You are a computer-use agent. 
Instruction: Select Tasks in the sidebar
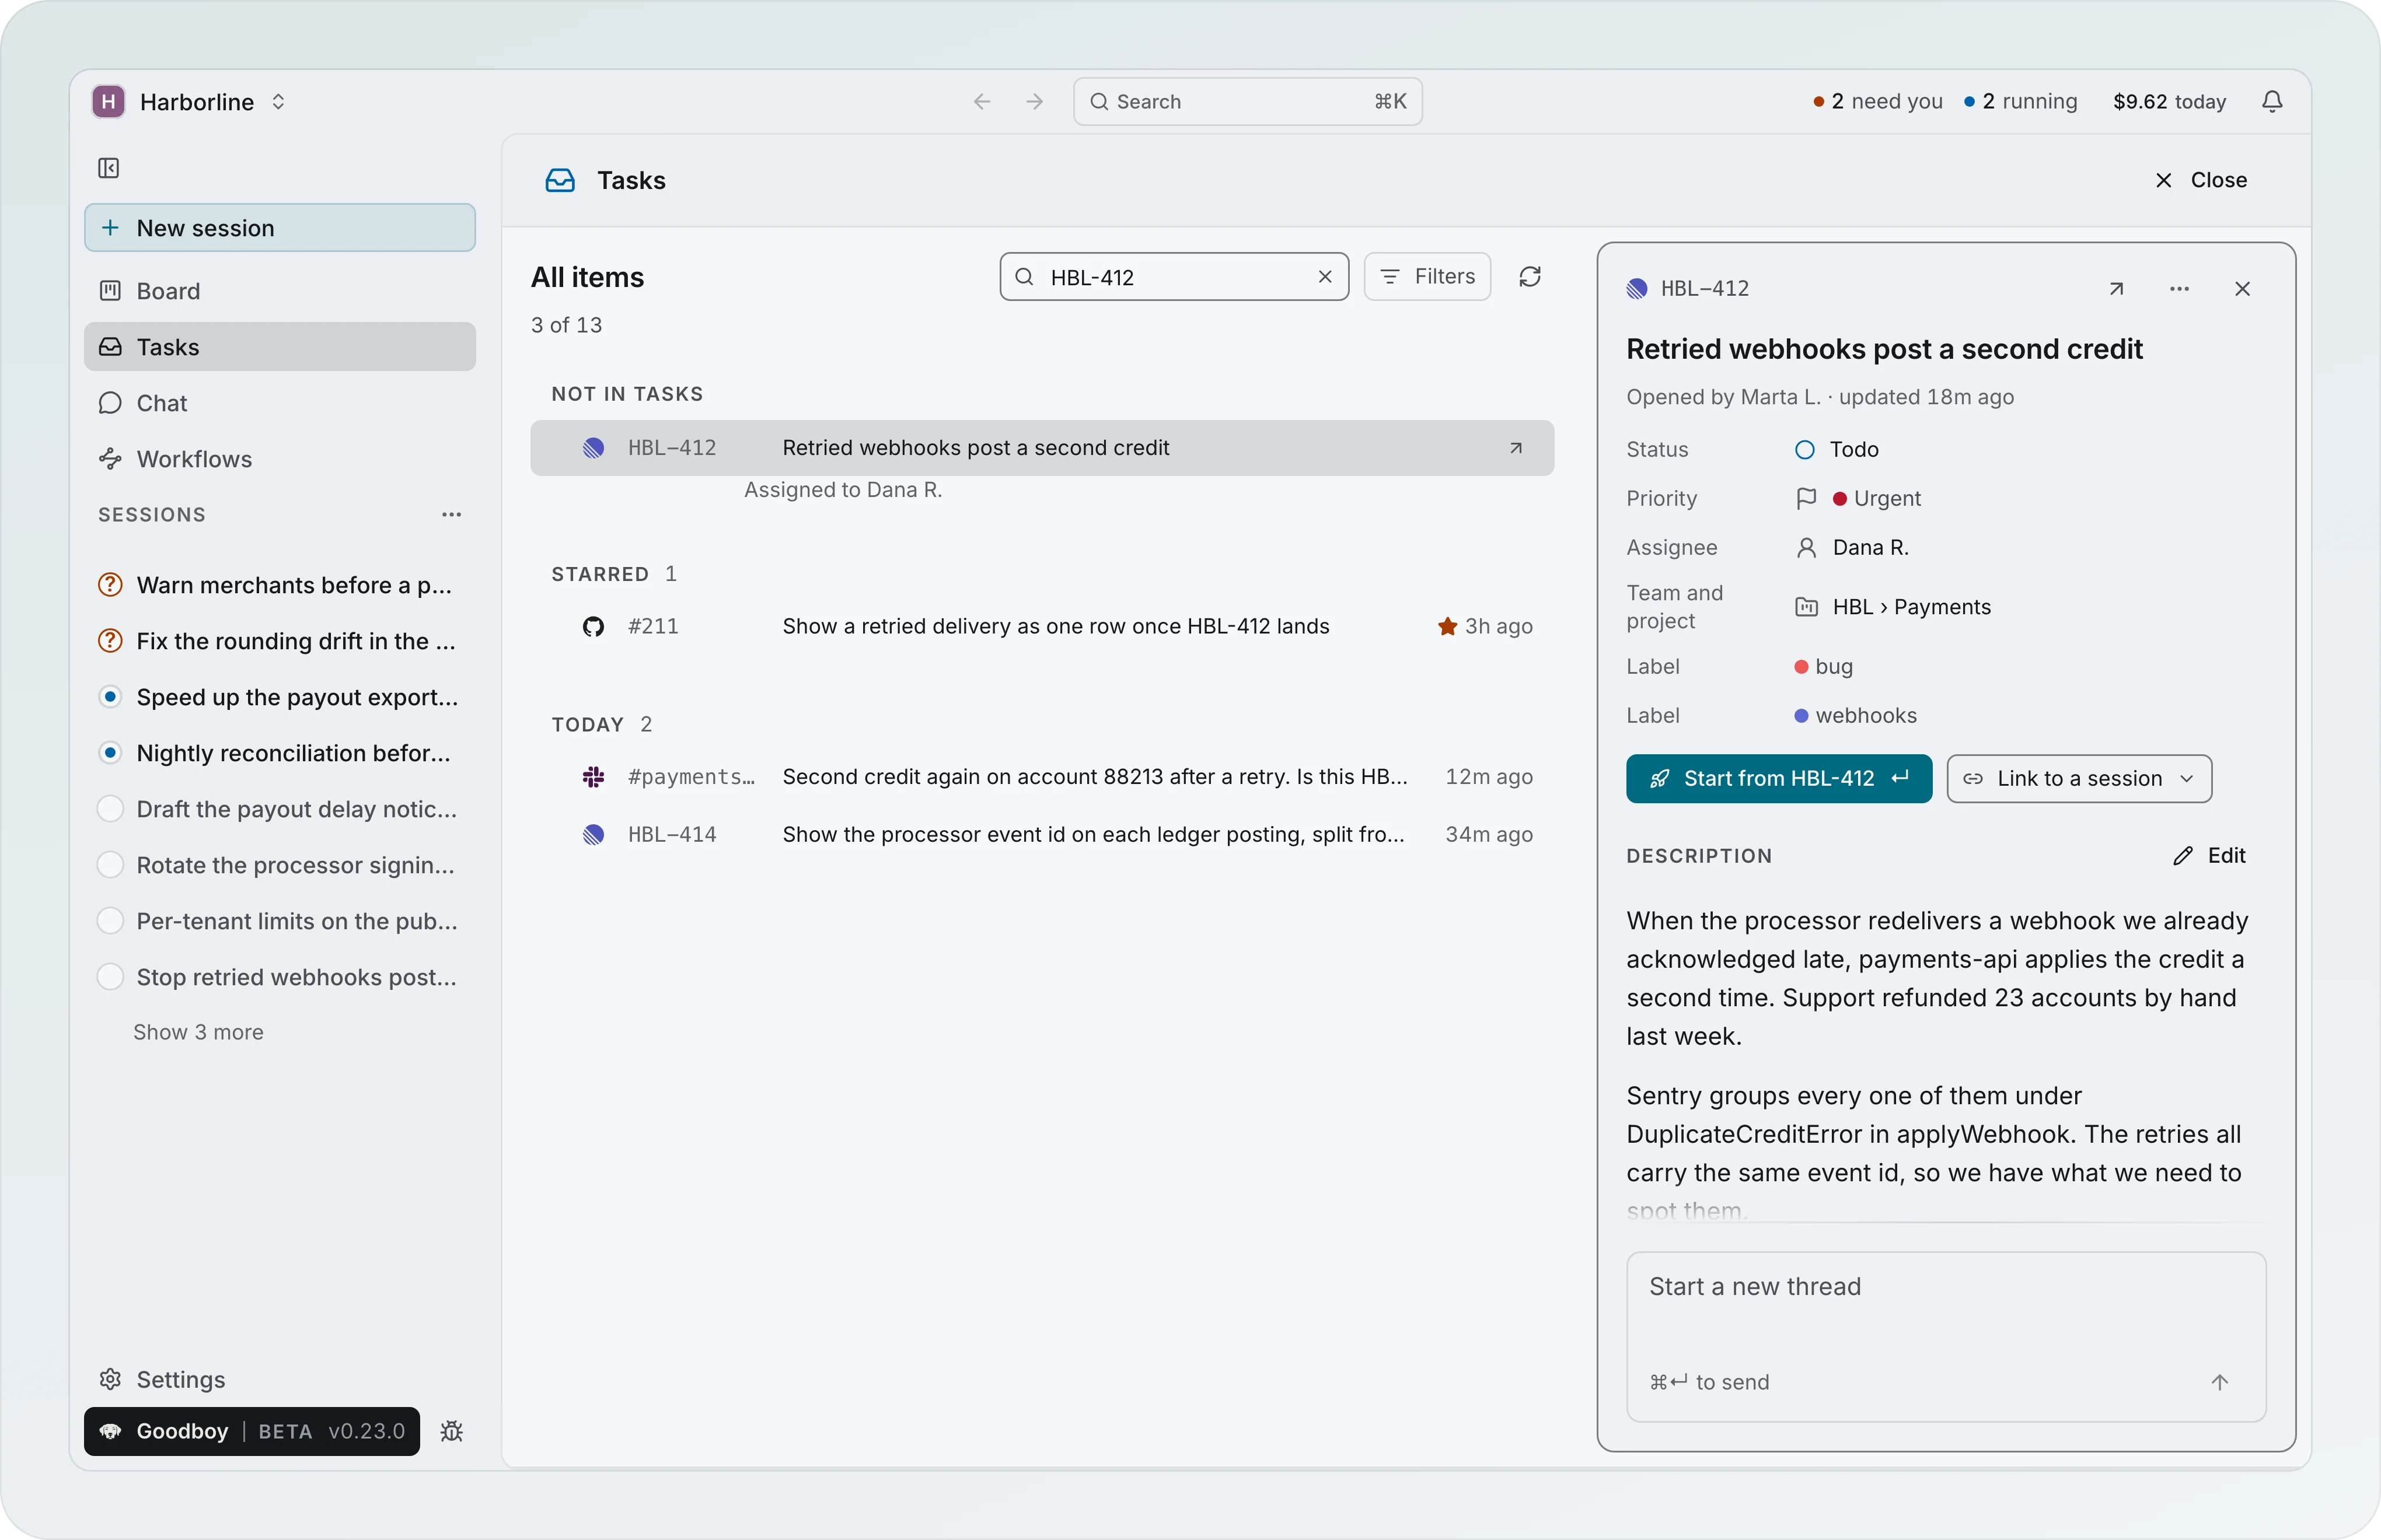(279, 347)
